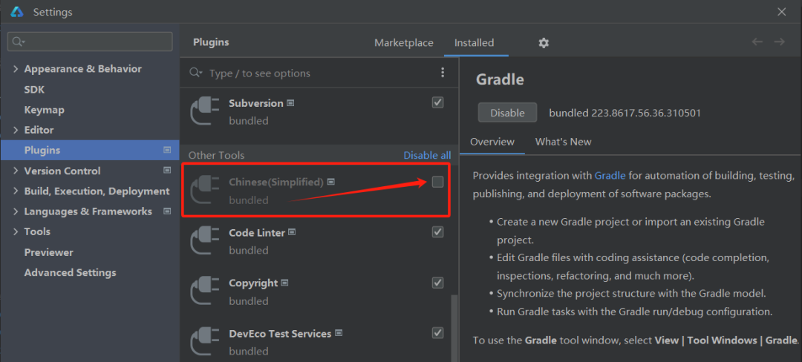Click the search magnifier in plugin filter
Viewport: 802px width, 362px height.
coord(195,73)
